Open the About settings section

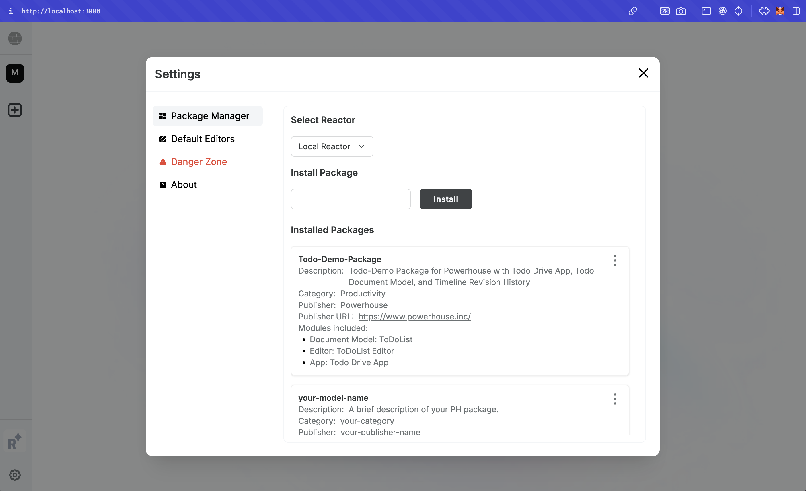point(184,184)
